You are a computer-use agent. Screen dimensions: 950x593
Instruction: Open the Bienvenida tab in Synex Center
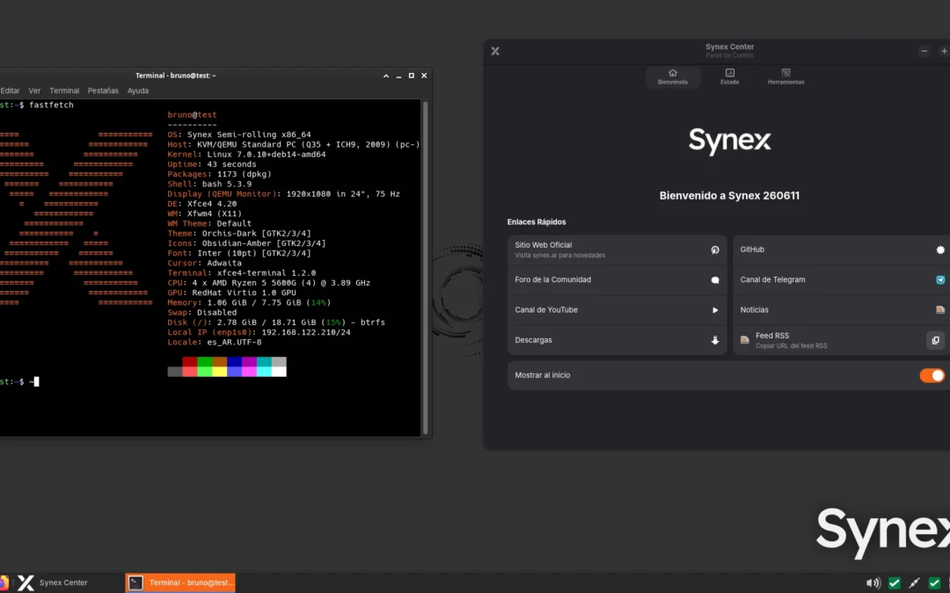(673, 76)
